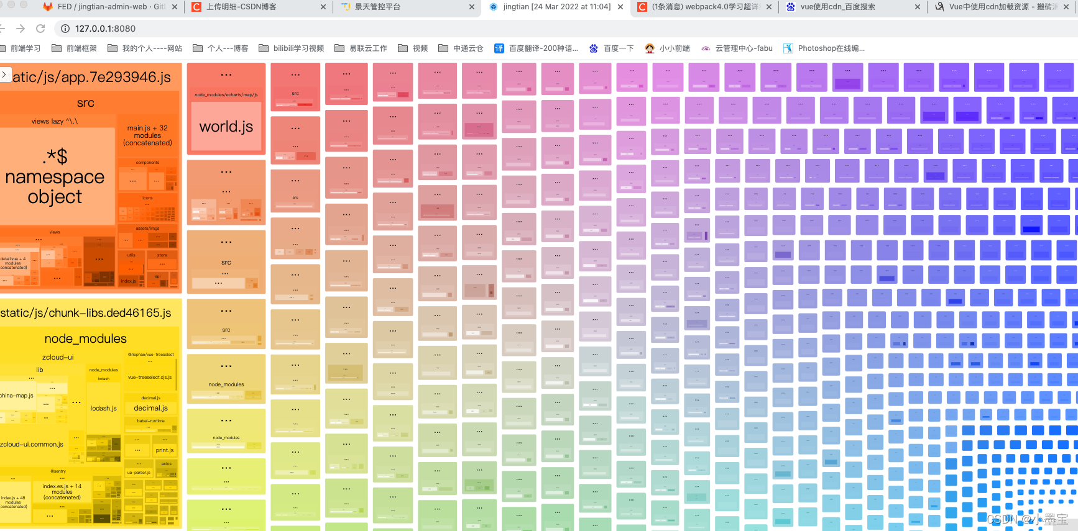Open bilibili学习视频 bookmark folder
The image size is (1078, 531).
[292, 48]
